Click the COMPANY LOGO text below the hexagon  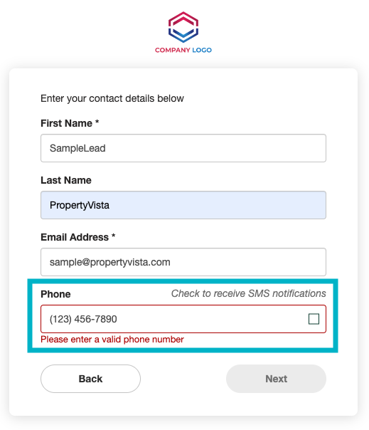tap(183, 50)
